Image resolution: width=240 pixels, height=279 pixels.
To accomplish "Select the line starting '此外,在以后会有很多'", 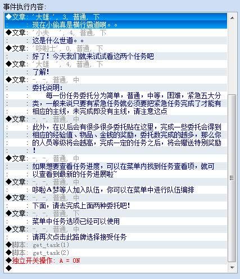I will pyautogui.click(x=116, y=127).
